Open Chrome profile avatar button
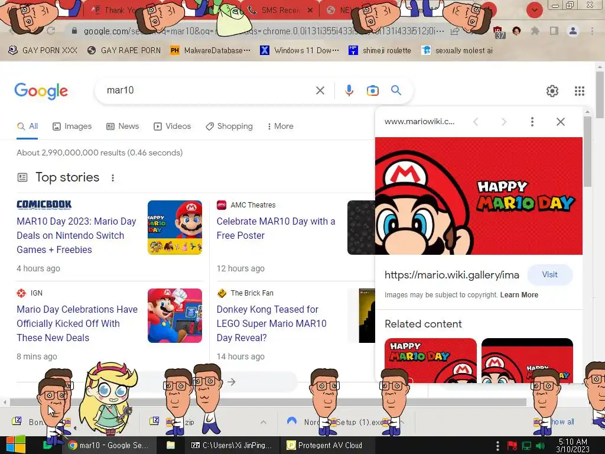Image resolution: width=605 pixels, height=454 pixels. [573, 31]
